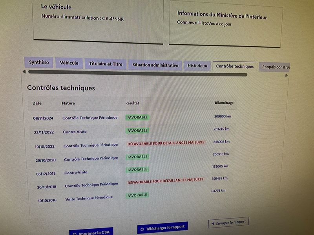
Task: Click Visite Technique Périodique in 10/10/2016 row
Action: tap(89, 198)
